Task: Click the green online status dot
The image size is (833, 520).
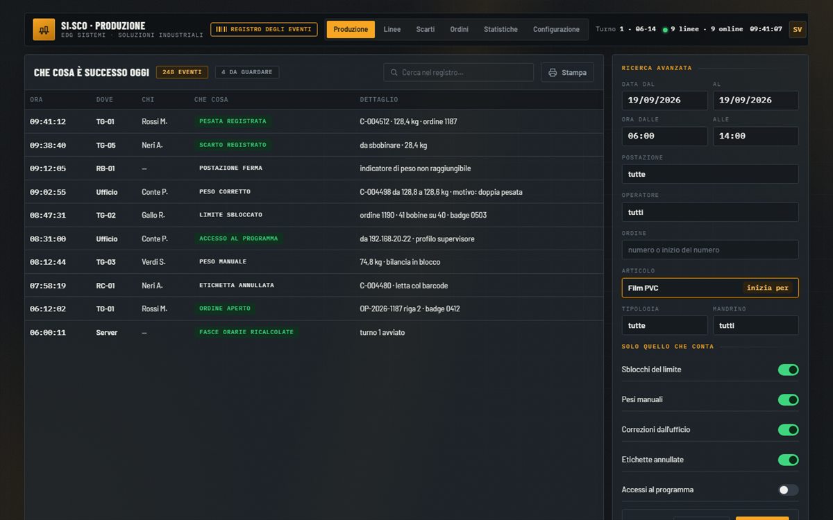Action: pyautogui.click(x=665, y=30)
